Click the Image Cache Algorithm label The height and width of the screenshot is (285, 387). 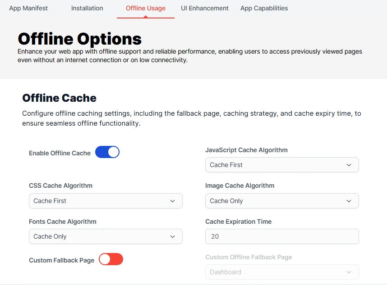tap(240, 185)
